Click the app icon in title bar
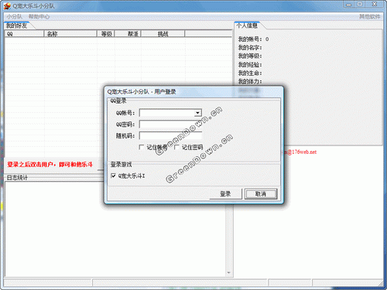 click(x=7, y=5)
